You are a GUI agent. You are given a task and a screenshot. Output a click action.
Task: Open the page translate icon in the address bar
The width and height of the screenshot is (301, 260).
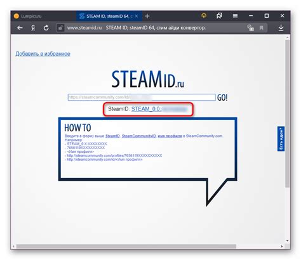tap(251, 28)
